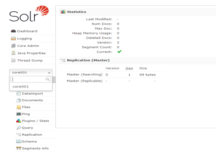The height and width of the screenshot is (154, 216).
Task: Click the Statistics bar chart icon
Action: point(63,12)
